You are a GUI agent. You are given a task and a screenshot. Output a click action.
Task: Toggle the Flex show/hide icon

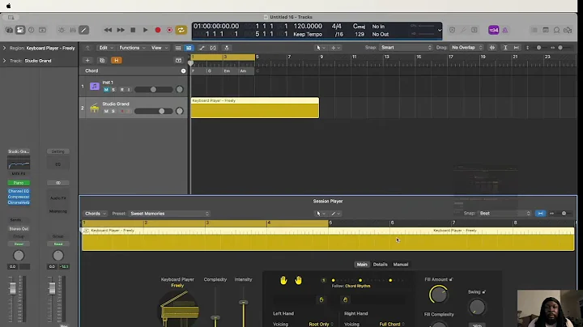click(x=213, y=48)
